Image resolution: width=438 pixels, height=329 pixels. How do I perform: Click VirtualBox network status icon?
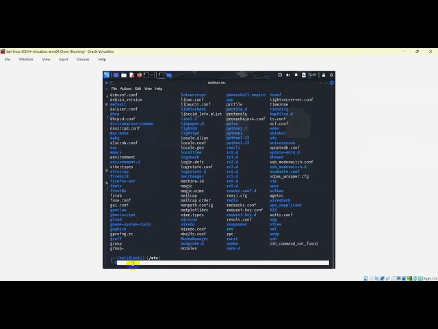[x=382, y=278]
